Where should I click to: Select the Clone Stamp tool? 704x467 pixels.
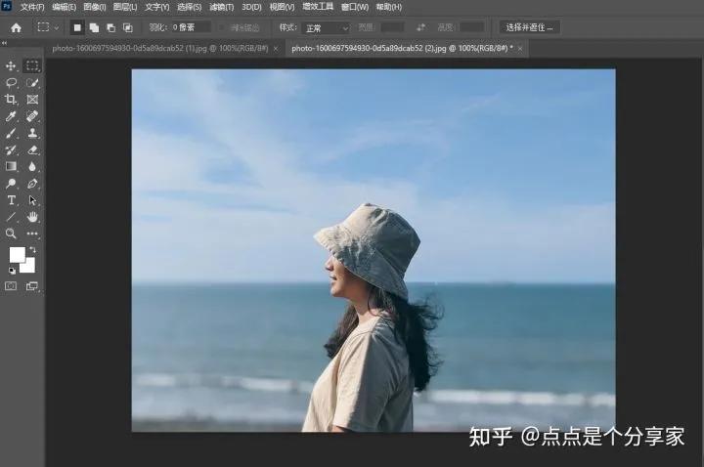(32, 133)
